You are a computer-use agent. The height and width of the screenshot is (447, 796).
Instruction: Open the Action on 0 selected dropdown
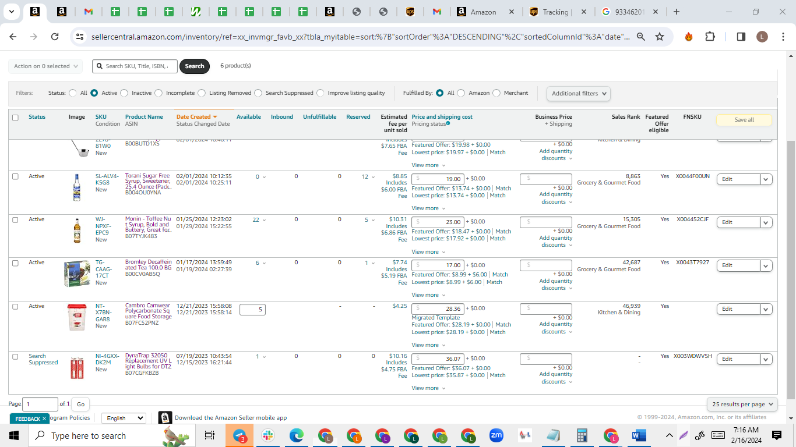(45, 66)
